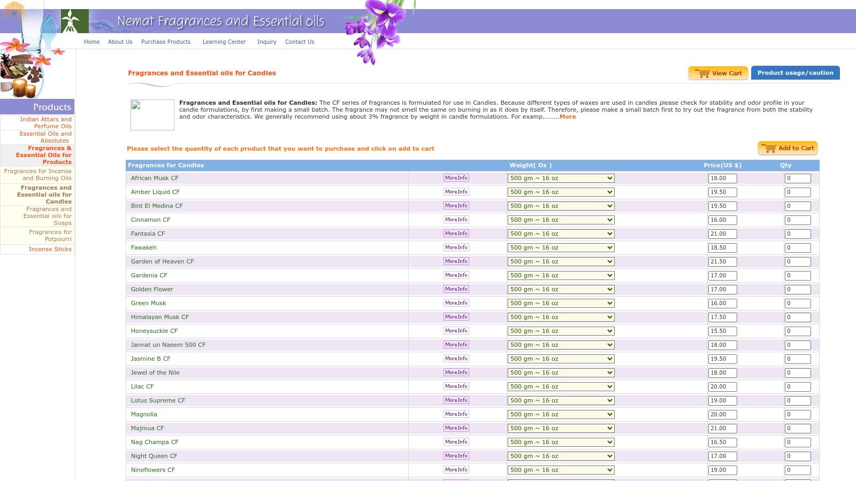Click the Golden Flower product name
856x481 pixels.
(152, 289)
